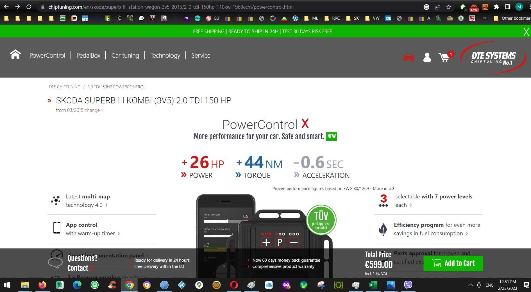The height and width of the screenshot is (292, 531).
Task: Click the PowerControl product image
Action: coord(264,236)
